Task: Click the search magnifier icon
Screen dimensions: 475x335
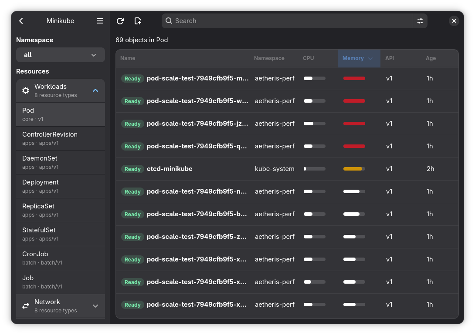Action: pos(169,21)
